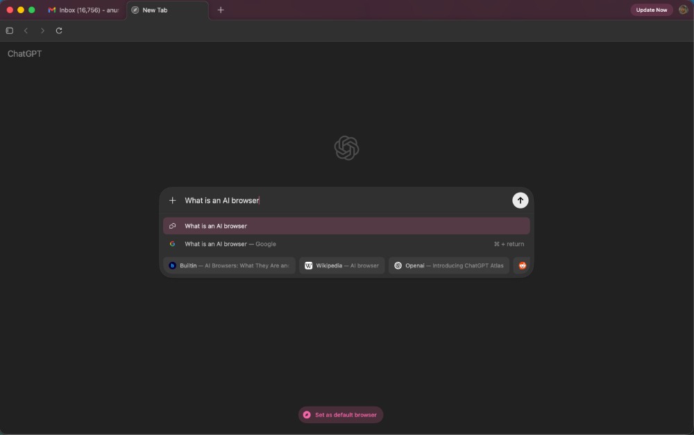Switch to the Gmail Inbox tab

click(84, 10)
